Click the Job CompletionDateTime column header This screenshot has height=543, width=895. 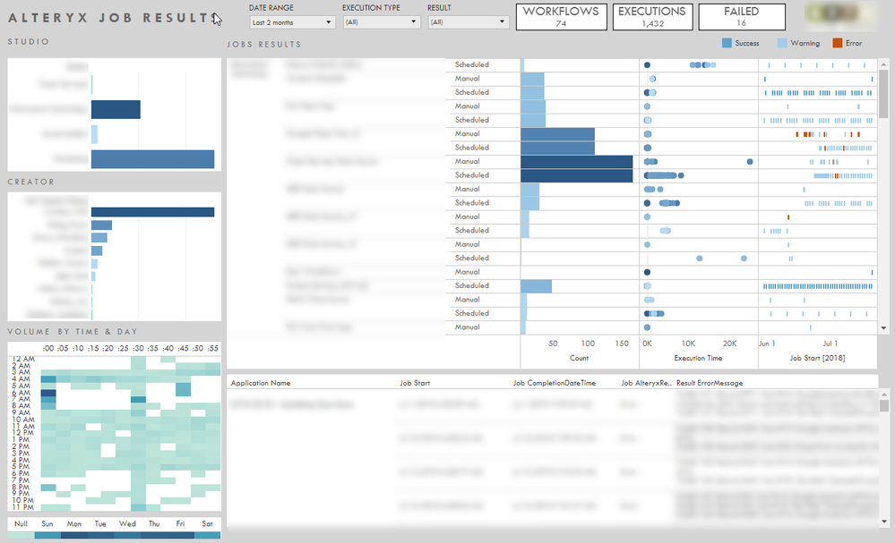click(x=555, y=383)
